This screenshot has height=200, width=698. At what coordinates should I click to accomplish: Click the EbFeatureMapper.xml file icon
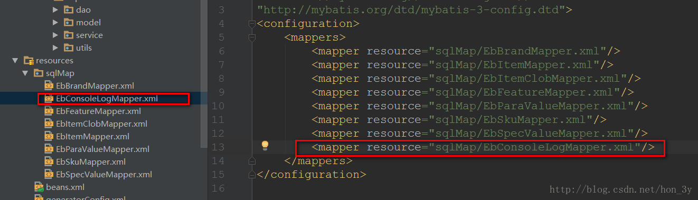pos(49,111)
